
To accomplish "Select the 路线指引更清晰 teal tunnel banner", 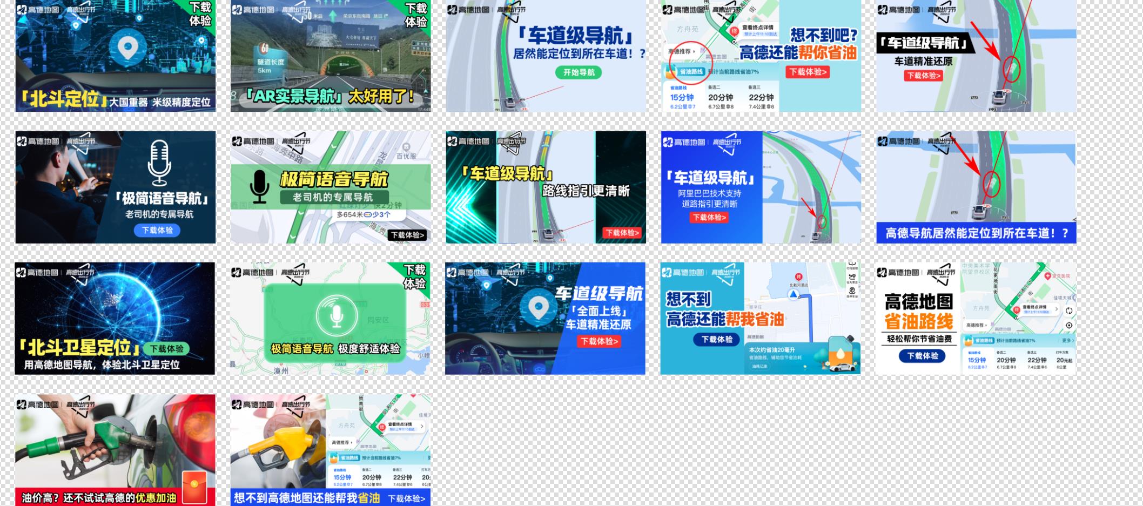I will (x=546, y=187).
